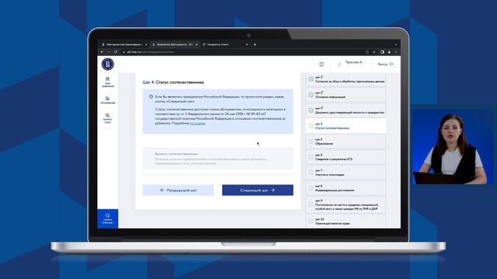Open step 6 ЕГЭ results

346,157
